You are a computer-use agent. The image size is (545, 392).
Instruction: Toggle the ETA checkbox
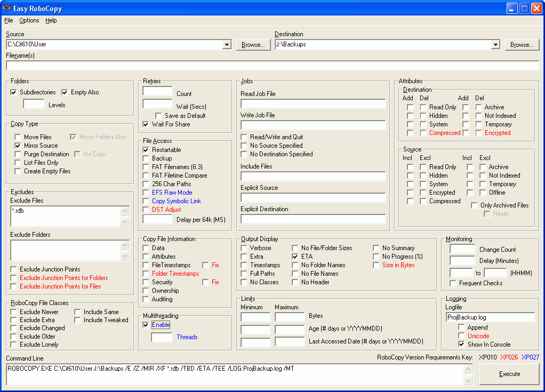295,257
